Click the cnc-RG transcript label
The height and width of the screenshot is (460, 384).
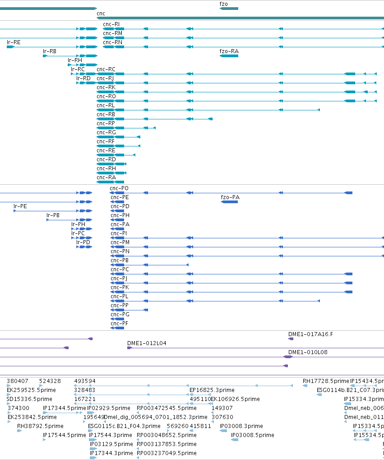(106, 132)
